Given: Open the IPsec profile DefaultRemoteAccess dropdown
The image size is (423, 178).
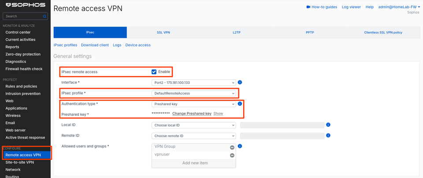Looking at the screenshot, I should pos(194,93).
